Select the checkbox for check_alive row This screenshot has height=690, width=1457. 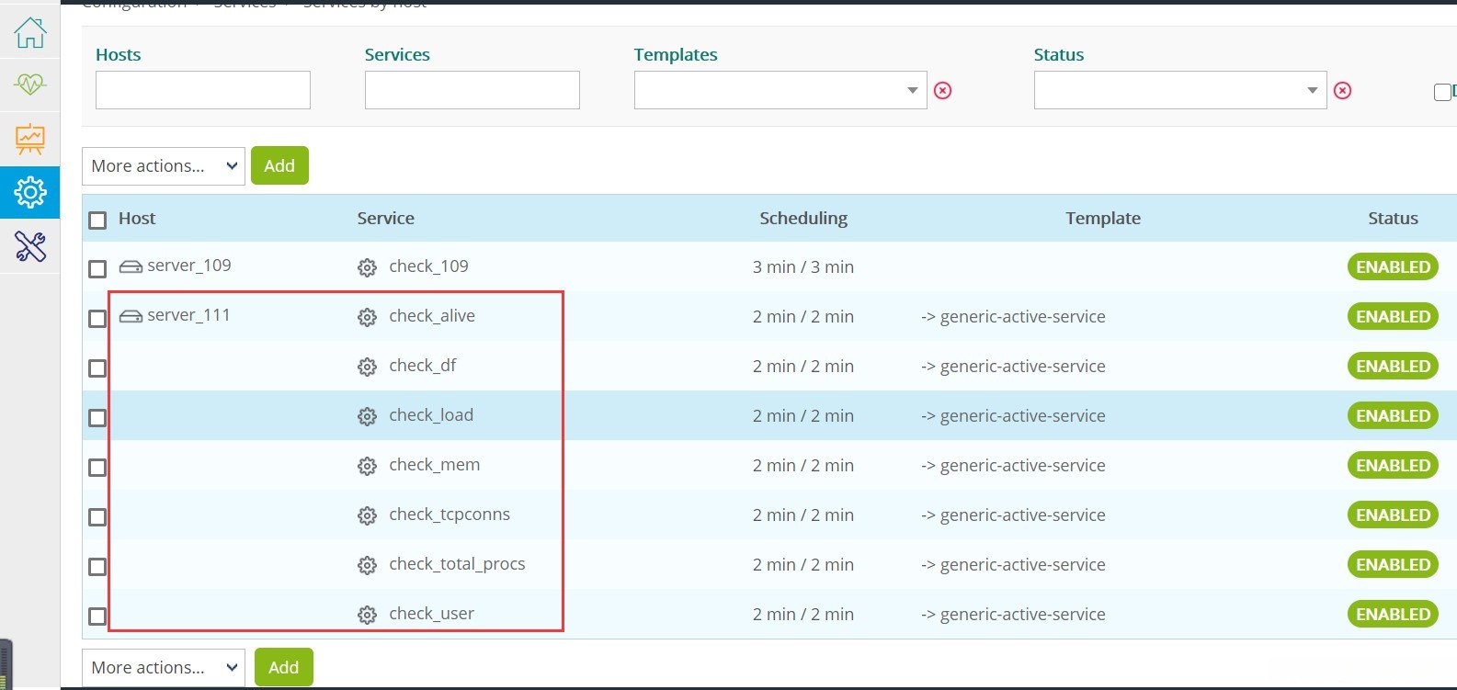coord(97,318)
